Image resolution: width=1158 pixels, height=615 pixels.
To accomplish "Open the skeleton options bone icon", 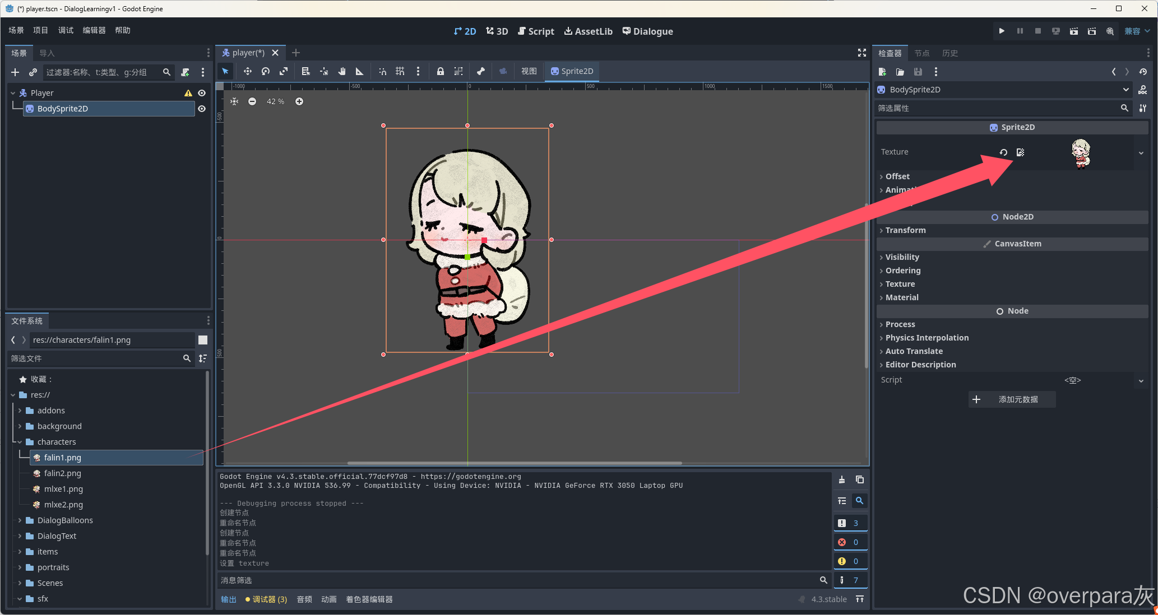I will tap(481, 71).
